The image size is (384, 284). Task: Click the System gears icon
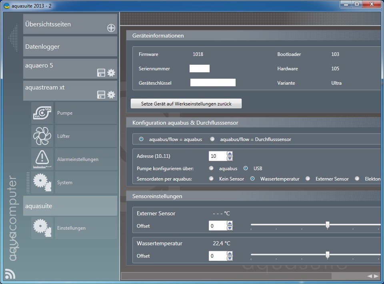click(x=42, y=183)
